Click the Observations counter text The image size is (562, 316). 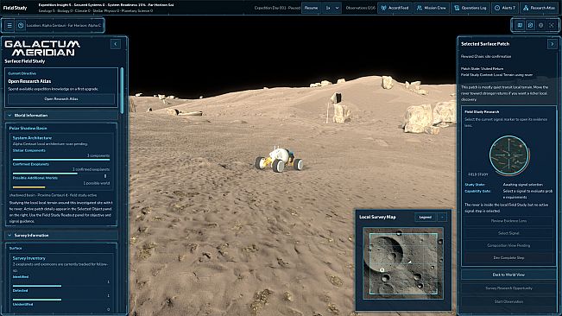click(x=361, y=8)
